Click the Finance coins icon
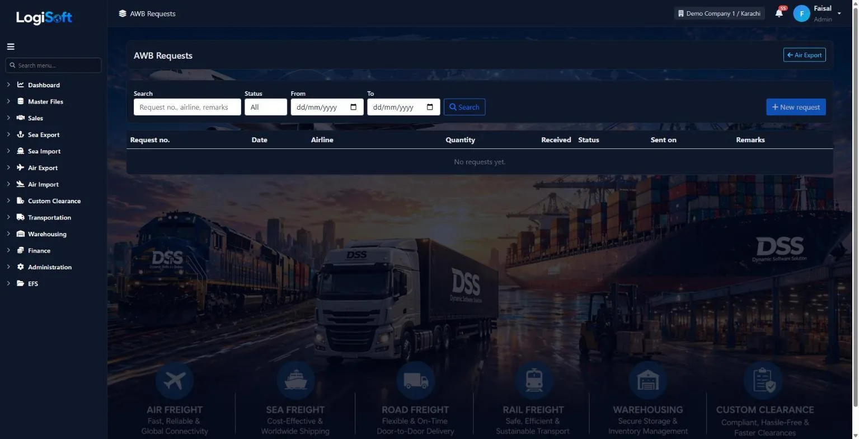Image resolution: width=859 pixels, height=439 pixels. pos(21,250)
